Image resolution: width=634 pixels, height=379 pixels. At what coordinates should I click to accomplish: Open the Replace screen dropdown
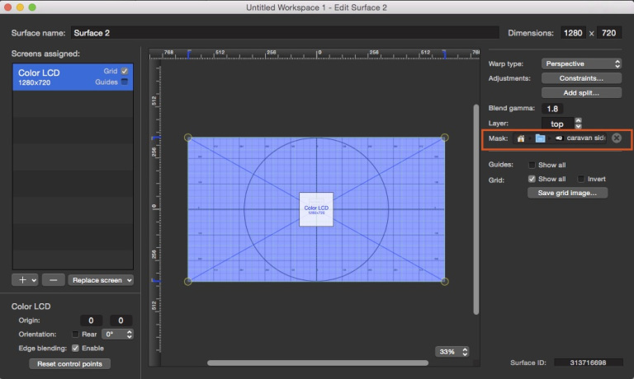[101, 279]
